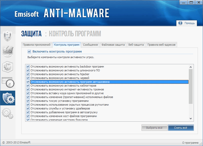Viewport: 203px width, 146px height.
Task: Switch to 'Файловая защита' tab
Action: point(113,45)
